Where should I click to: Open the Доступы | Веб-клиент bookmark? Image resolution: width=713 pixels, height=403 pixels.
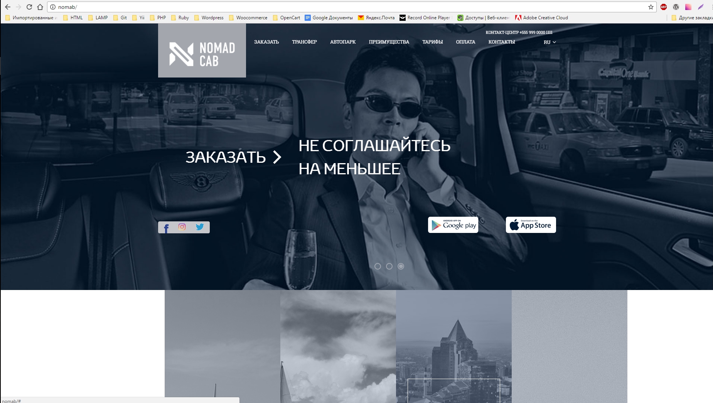(x=484, y=18)
